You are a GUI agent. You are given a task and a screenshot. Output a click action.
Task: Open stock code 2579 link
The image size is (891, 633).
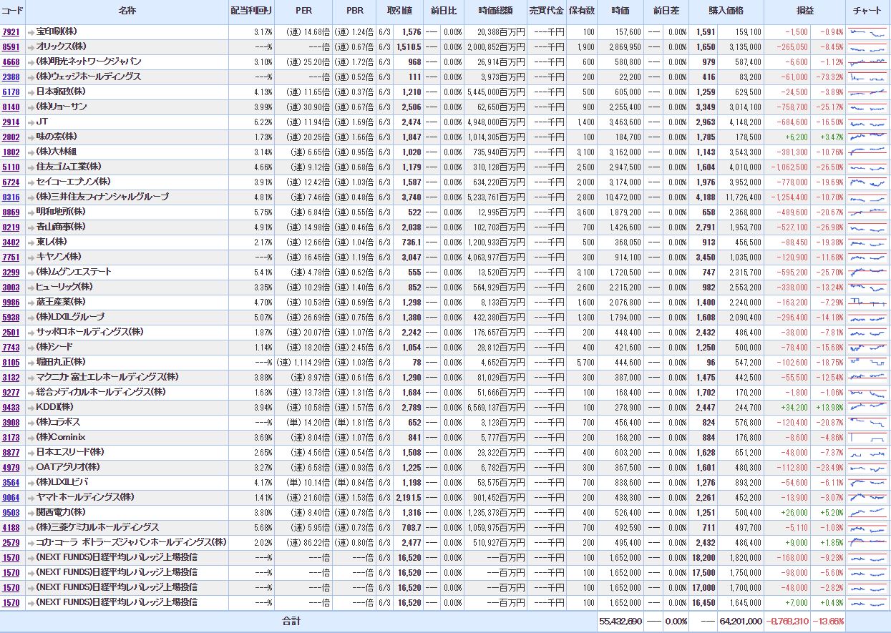click(x=11, y=542)
